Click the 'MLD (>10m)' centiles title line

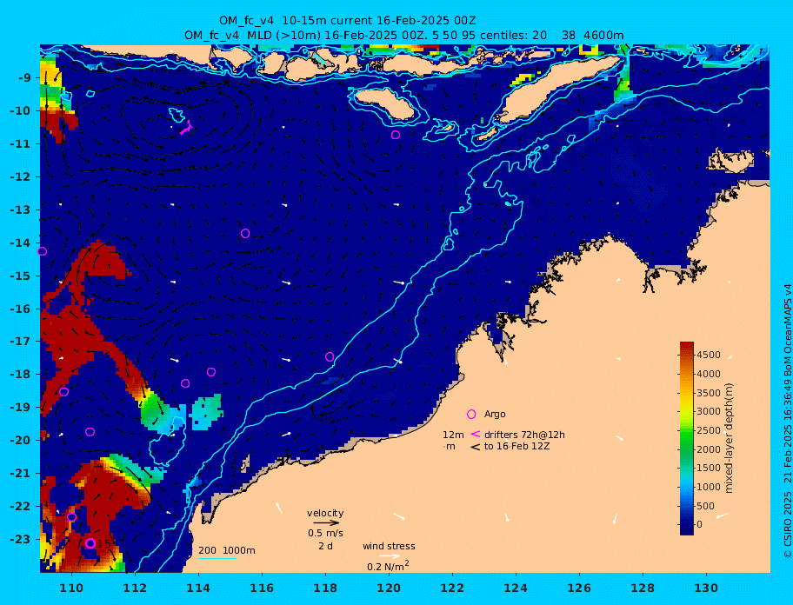[404, 36]
